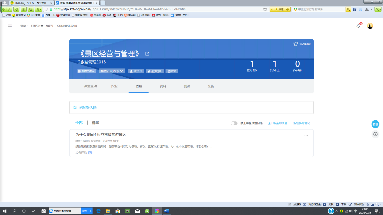Select the 精华 filter
Screen dimensions: 383x215
pos(95,123)
